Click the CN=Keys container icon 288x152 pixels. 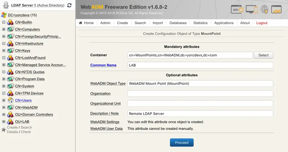click(x=10, y=51)
